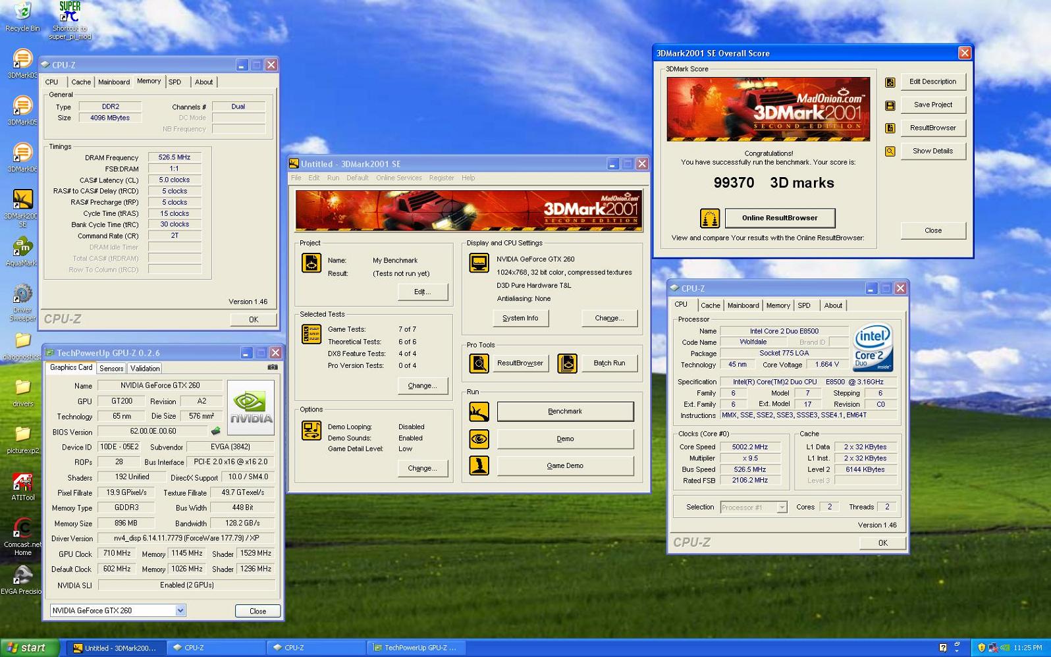Click Show Details button

[933, 151]
